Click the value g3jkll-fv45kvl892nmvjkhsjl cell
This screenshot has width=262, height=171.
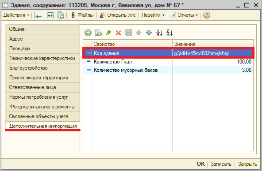click(213, 53)
